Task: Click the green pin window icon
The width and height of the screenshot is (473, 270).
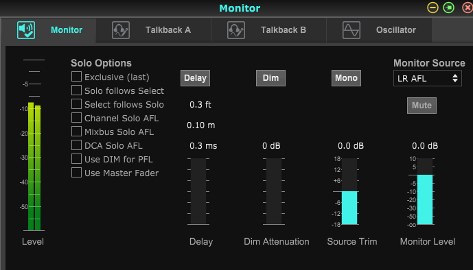Action: click(448, 8)
